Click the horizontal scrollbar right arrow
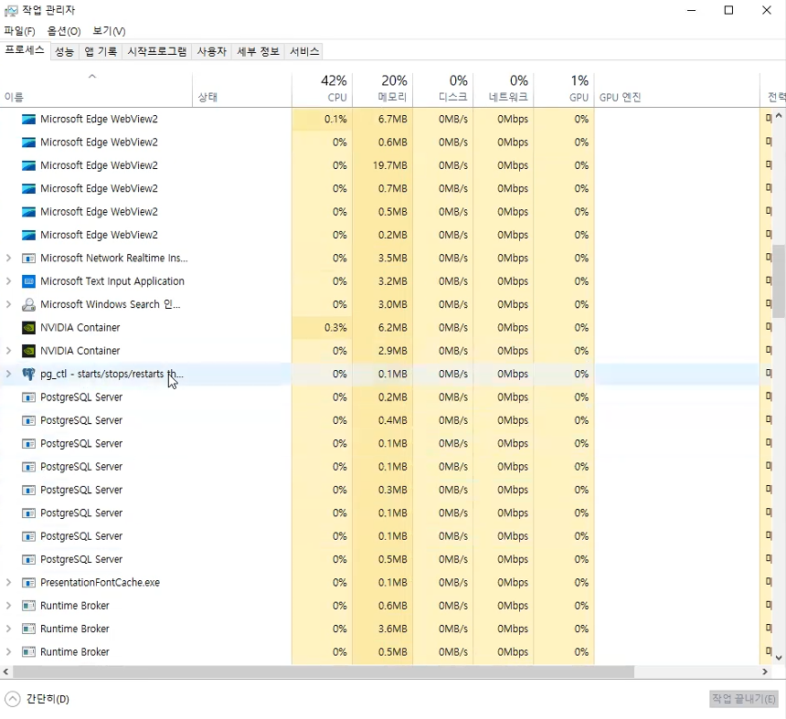786x719 pixels. (x=765, y=671)
